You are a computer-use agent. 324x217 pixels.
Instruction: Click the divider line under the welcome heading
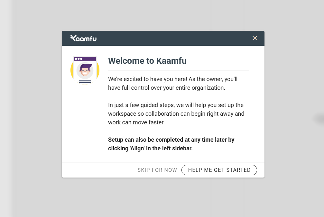click(178, 70)
